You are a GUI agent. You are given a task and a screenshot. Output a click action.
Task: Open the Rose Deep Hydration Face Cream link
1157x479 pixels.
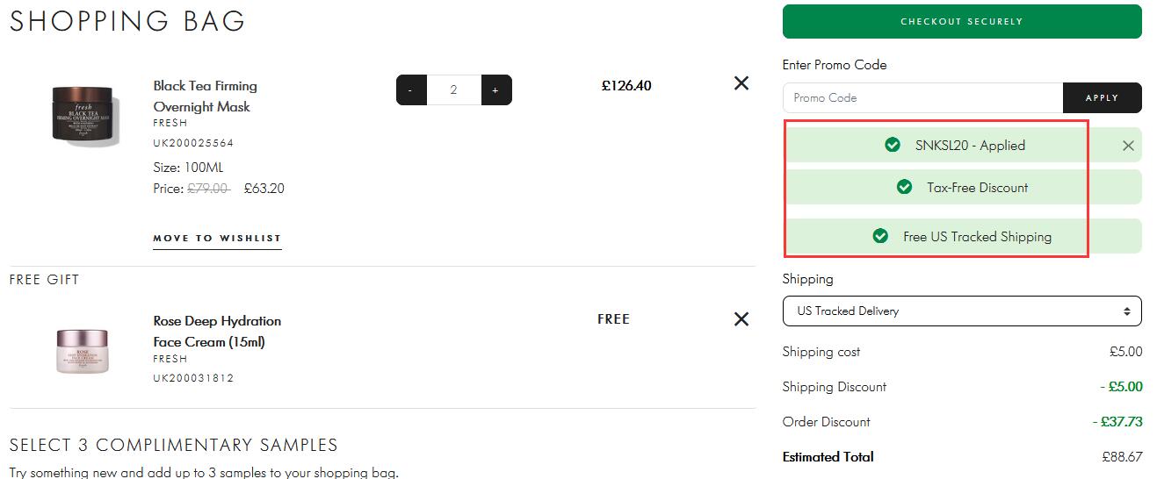click(x=217, y=332)
